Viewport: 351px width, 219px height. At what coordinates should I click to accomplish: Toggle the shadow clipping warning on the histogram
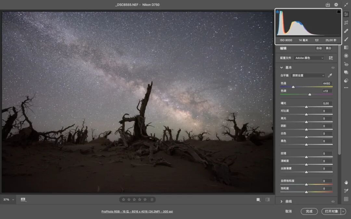[x=278, y=12]
